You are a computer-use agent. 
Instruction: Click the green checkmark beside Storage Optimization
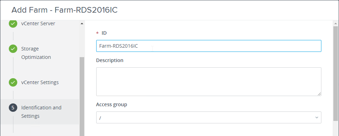(x=13, y=49)
